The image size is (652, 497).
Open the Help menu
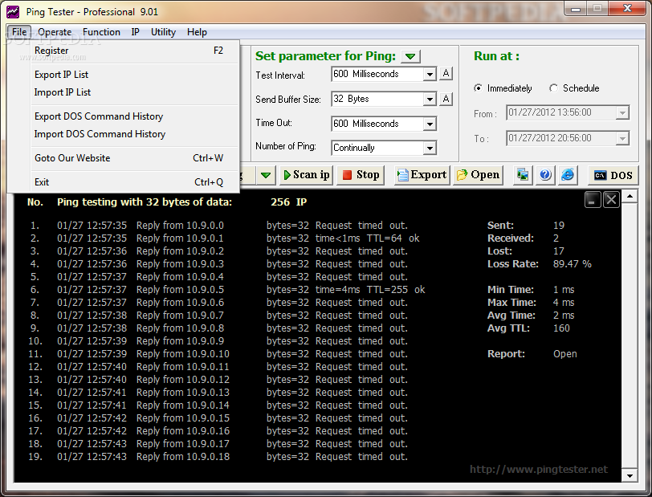[x=197, y=32]
